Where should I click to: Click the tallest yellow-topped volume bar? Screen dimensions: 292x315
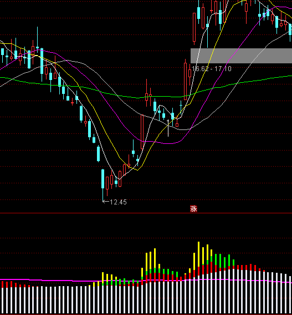pos(198,278)
